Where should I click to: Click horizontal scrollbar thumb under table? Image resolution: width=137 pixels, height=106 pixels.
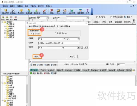[45, 62]
